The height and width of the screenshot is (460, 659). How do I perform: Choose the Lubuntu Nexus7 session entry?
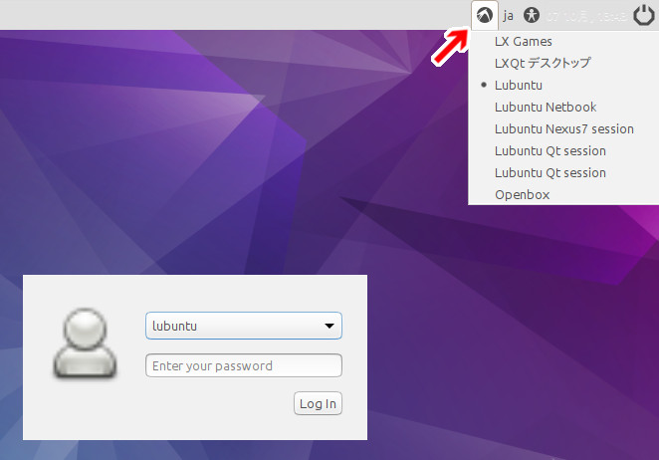click(x=563, y=128)
